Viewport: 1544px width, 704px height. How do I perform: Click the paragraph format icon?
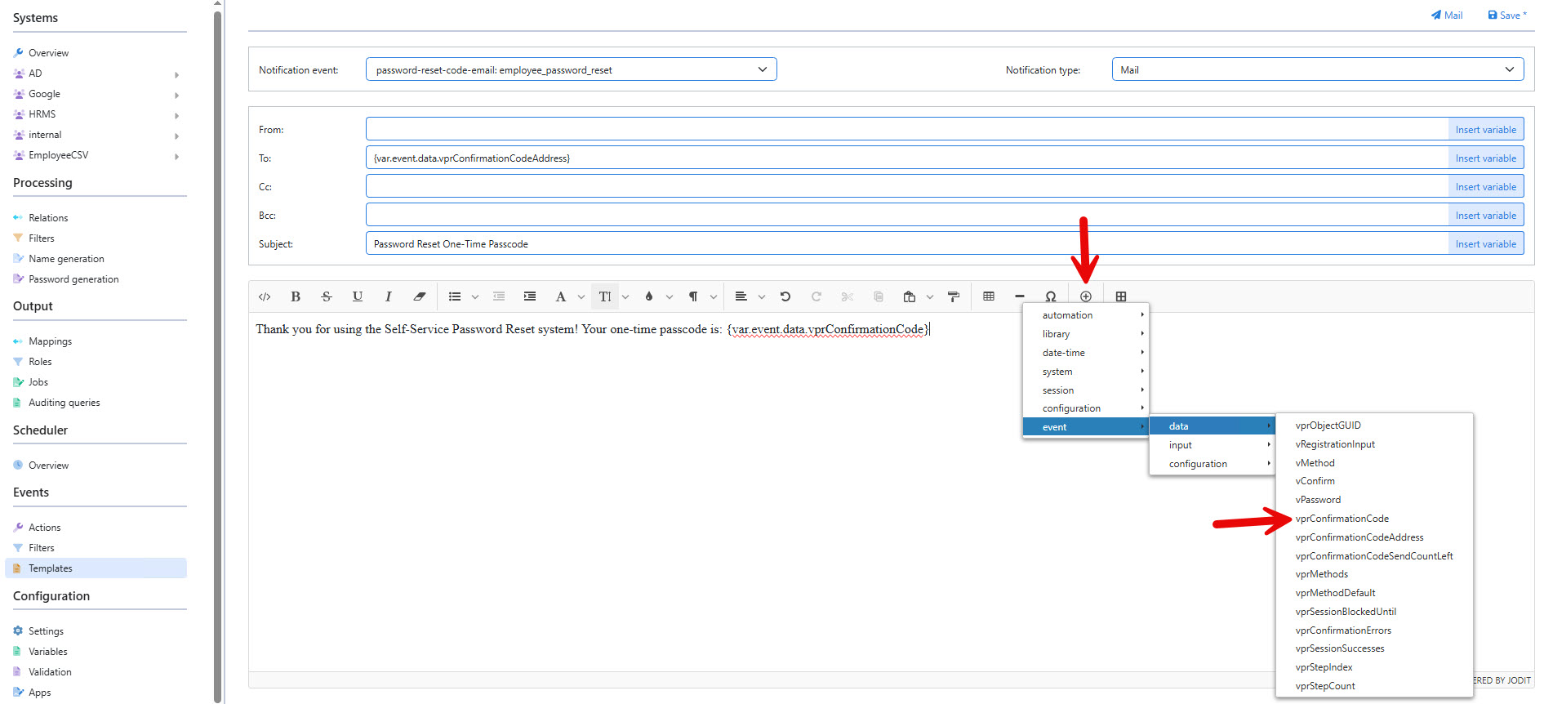693,296
